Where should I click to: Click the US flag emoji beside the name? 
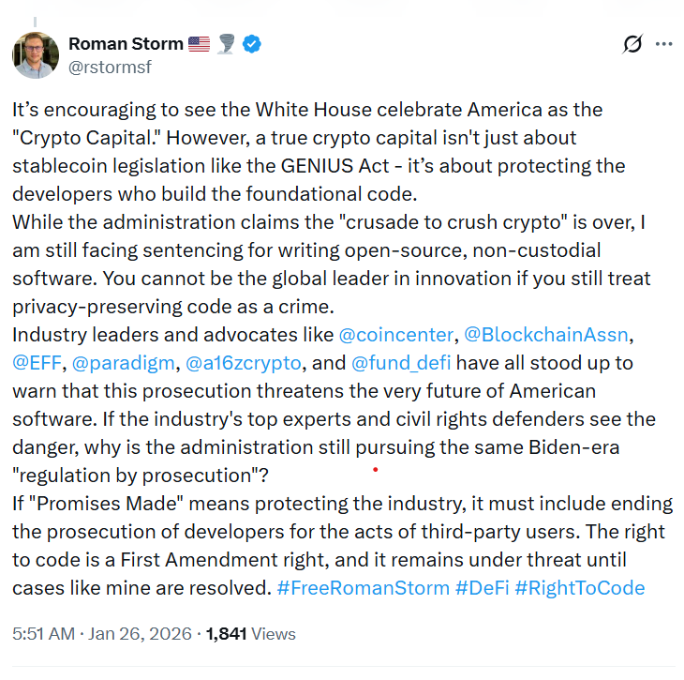tap(199, 44)
